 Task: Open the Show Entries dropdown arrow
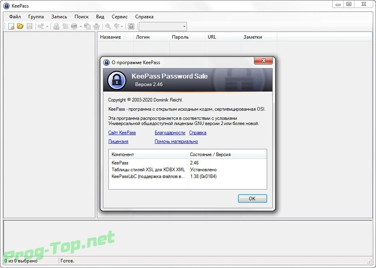click(x=122, y=26)
